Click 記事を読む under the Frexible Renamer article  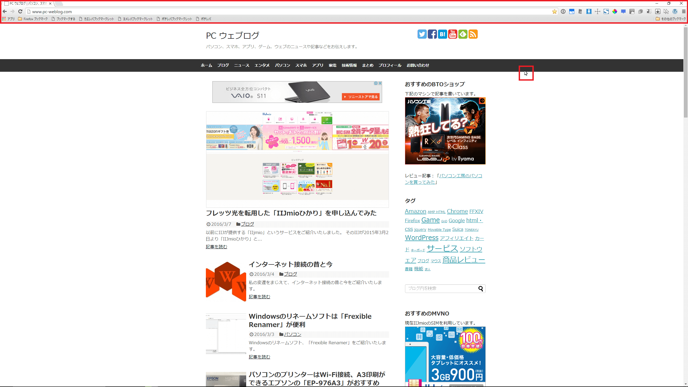(259, 357)
